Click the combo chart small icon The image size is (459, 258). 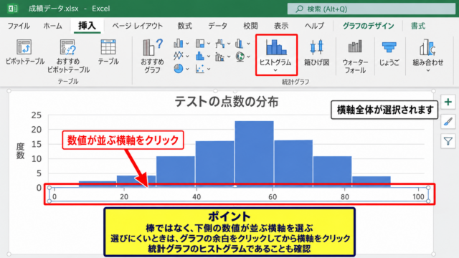tap(240, 44)
